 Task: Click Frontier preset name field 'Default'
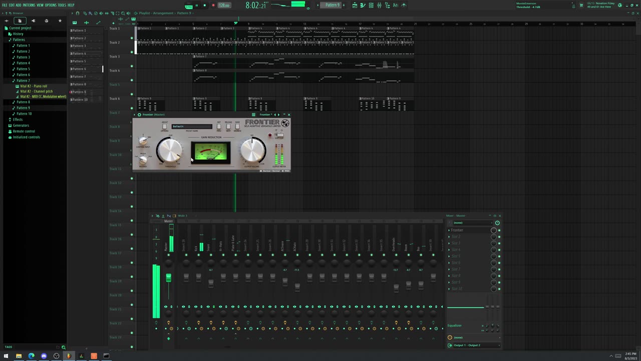coord(192,126)
